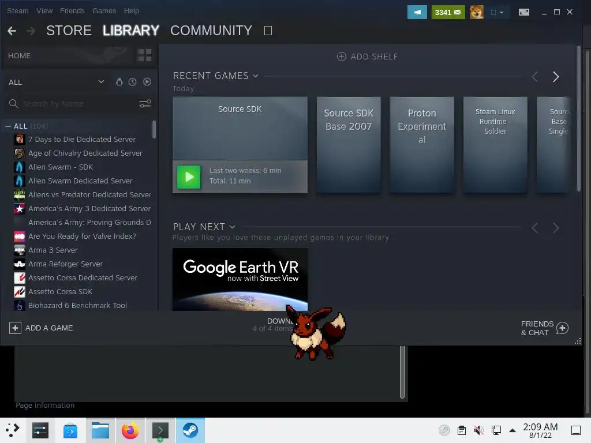
Task: Open the advanced filter settings icon
Action: 145,104
